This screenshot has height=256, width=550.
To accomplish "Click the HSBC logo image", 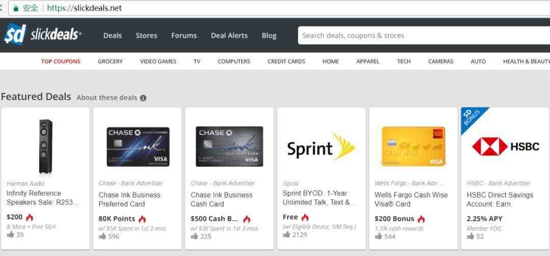I will pyautogui.click(x=506, y=147).
